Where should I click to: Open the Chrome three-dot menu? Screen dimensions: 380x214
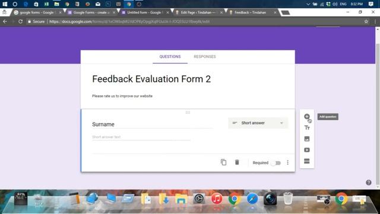[375, 21]
